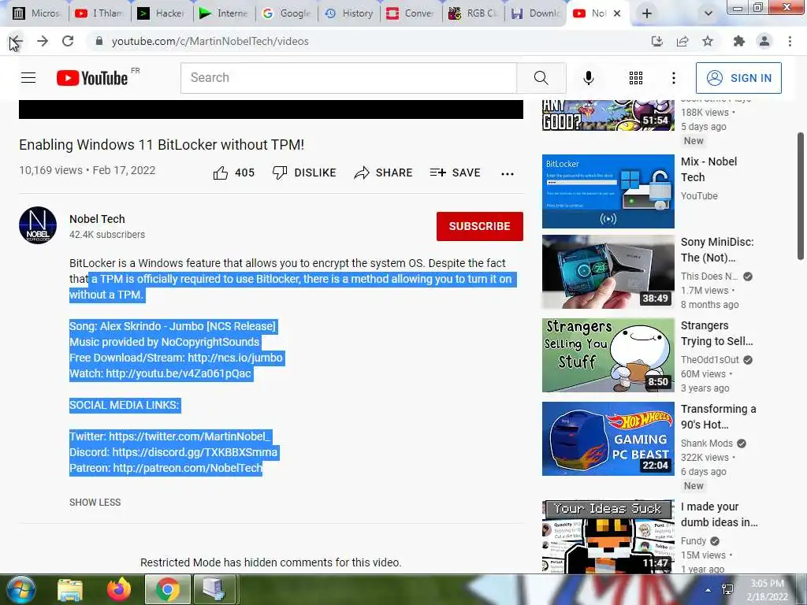Open Windows Explorer from taskbar
Image resolution: width=807 pixels, height=605 pixels.
click(70, 589)
